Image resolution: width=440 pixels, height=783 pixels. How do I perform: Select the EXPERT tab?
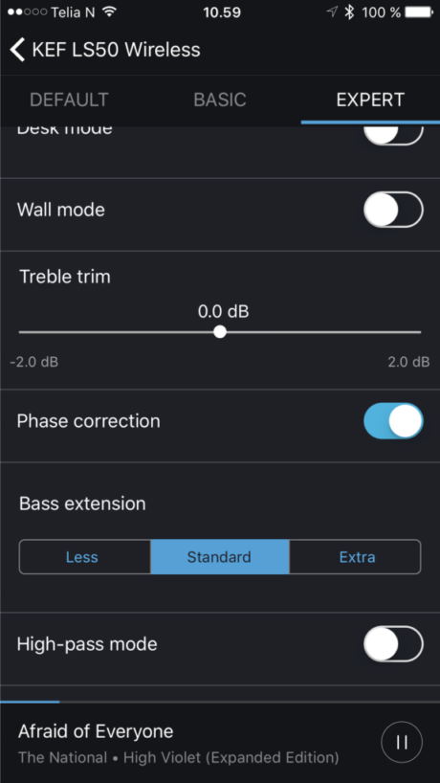coord(370,100)
